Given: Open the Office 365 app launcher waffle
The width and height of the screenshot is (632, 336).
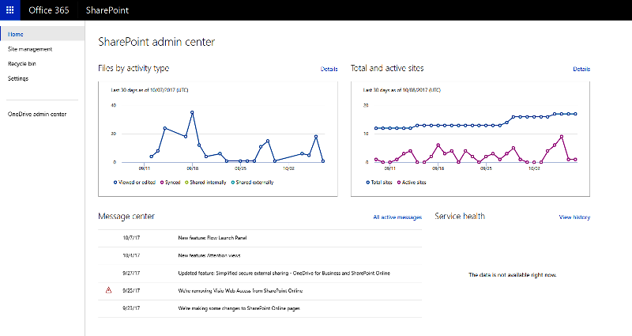Looking at the screenshot, I should coord(9,11).
